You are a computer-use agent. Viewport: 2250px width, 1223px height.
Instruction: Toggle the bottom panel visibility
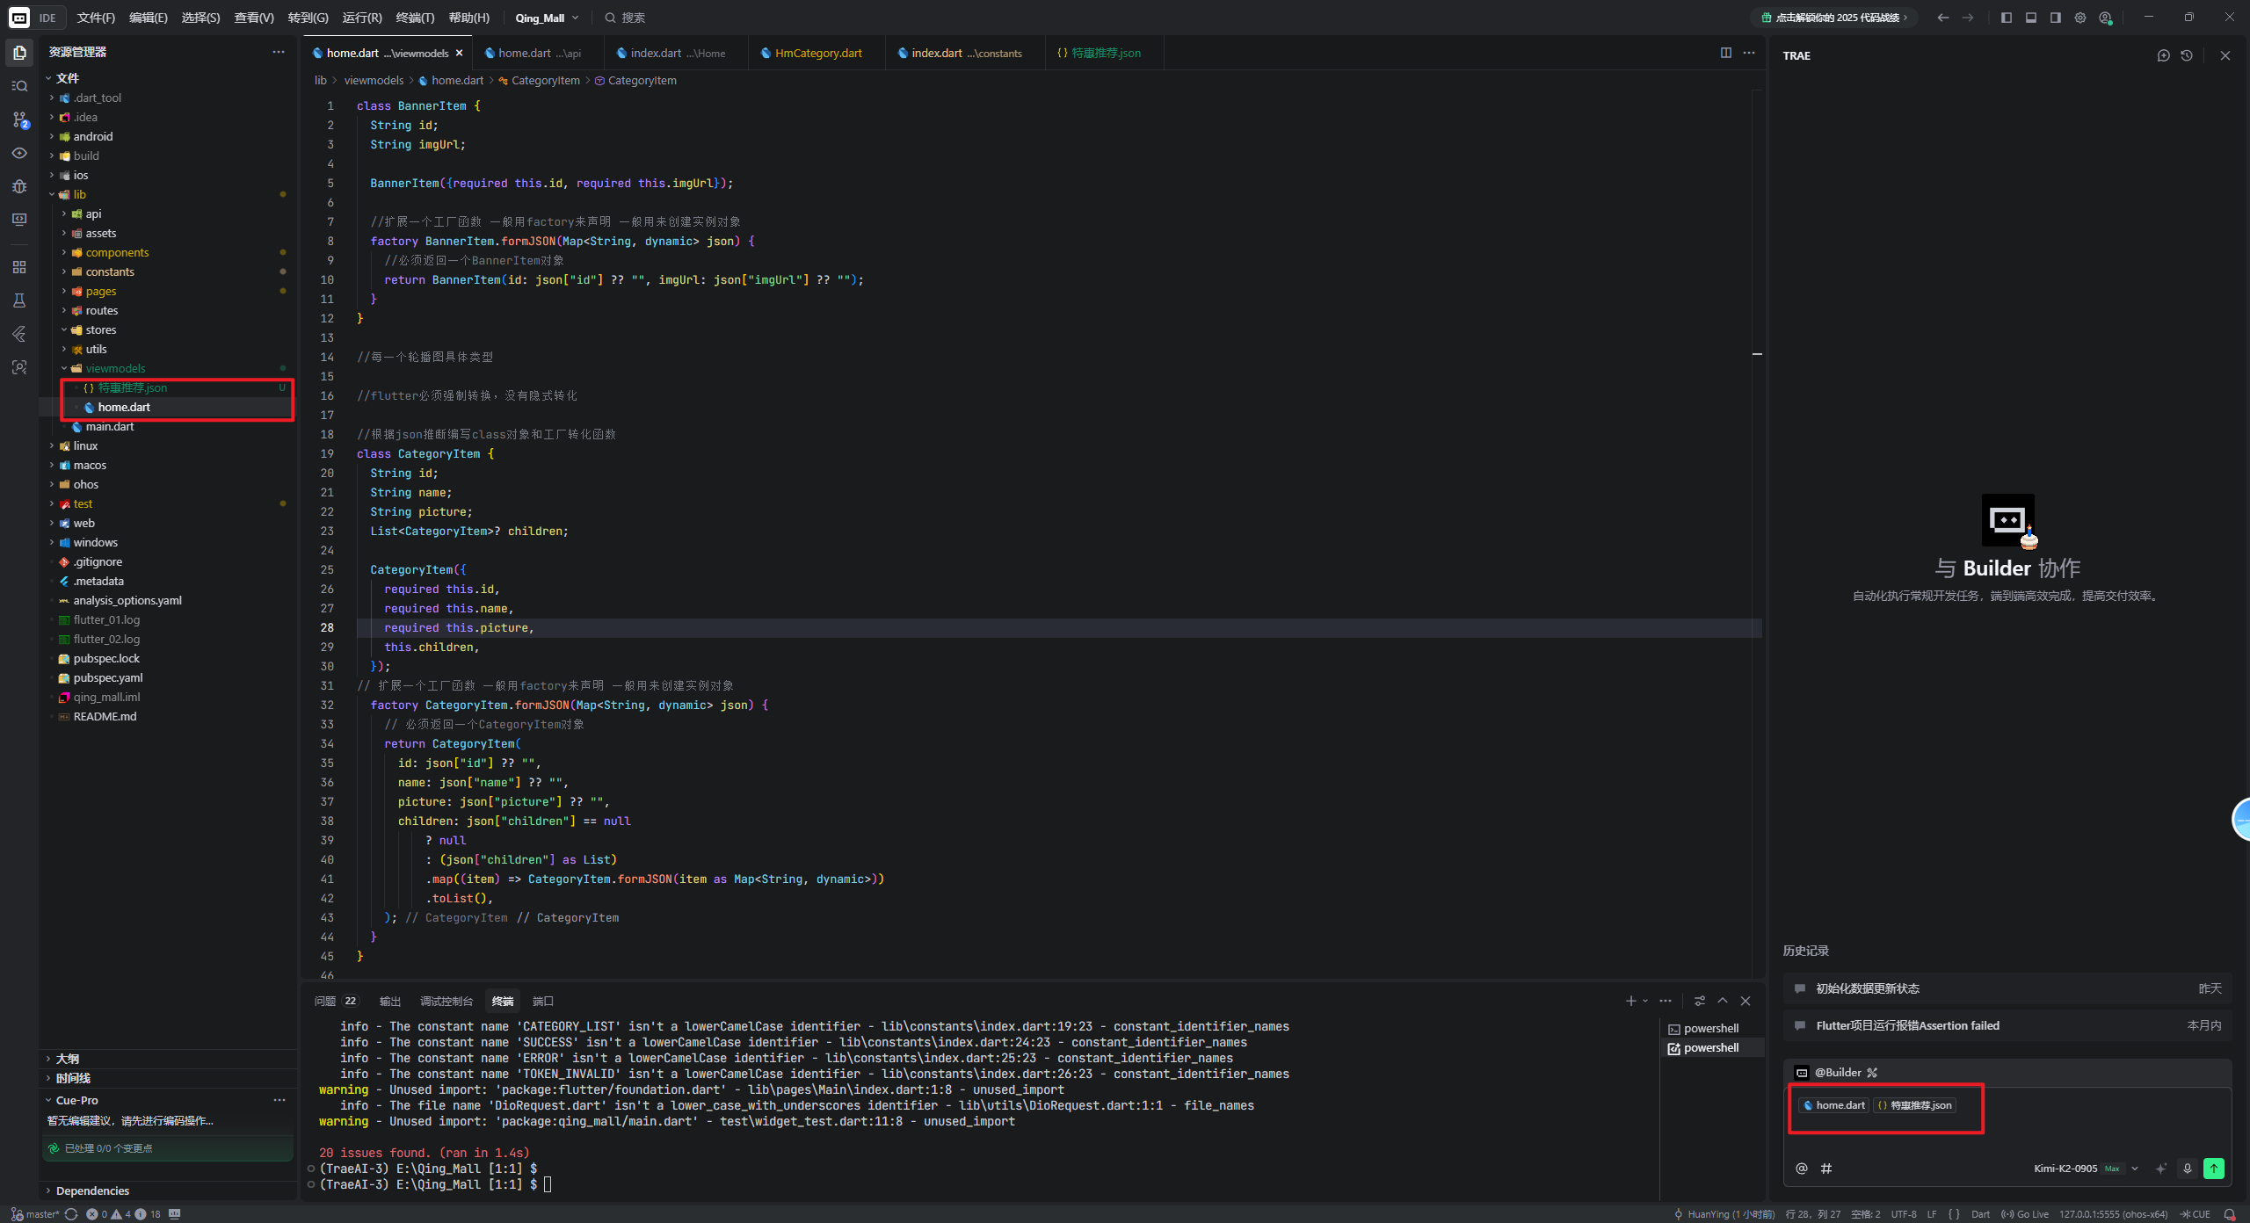2031,18
